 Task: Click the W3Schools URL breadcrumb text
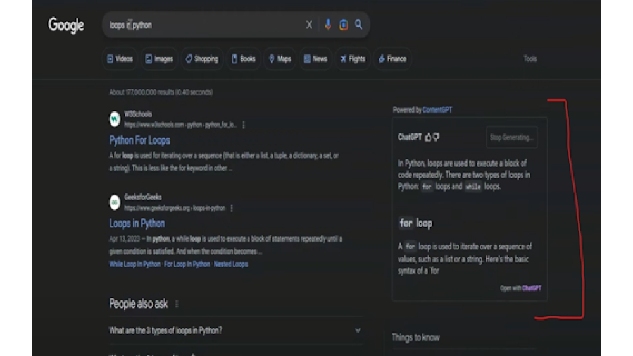[180, 125]
